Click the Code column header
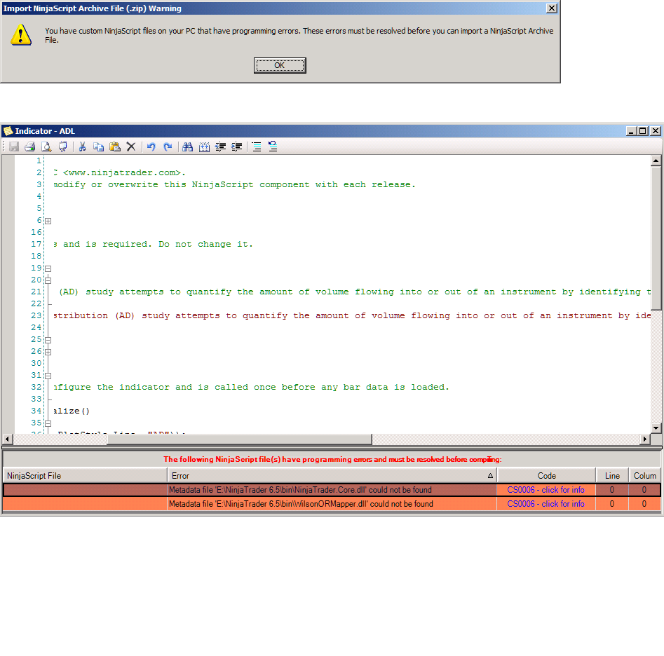 [x=546, y=476]
